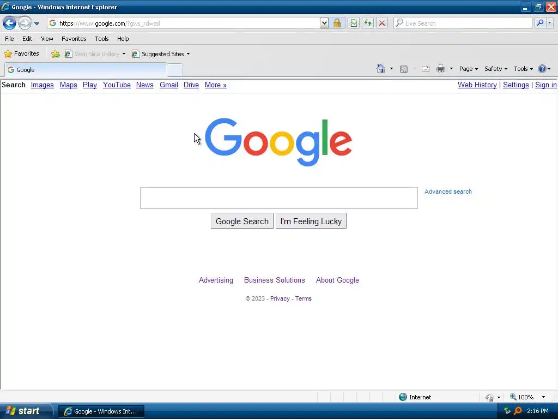Screen dimensions: 558x419
Task: Open the Drive link
Action: (x=191, y=85)
